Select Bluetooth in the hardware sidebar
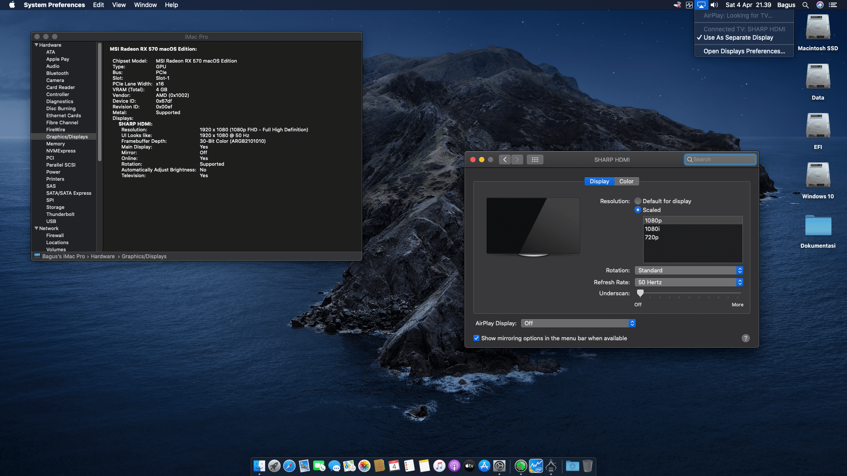The image size is (847, 476). point(57,73)
